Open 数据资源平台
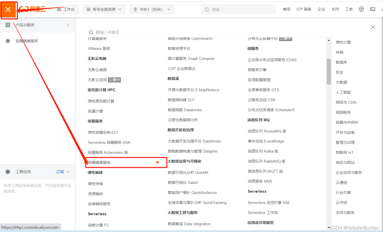383x232 pixels. pos(179,48)
